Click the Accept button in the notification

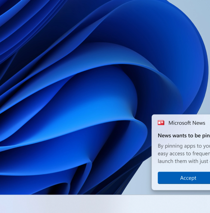(184, 178)
